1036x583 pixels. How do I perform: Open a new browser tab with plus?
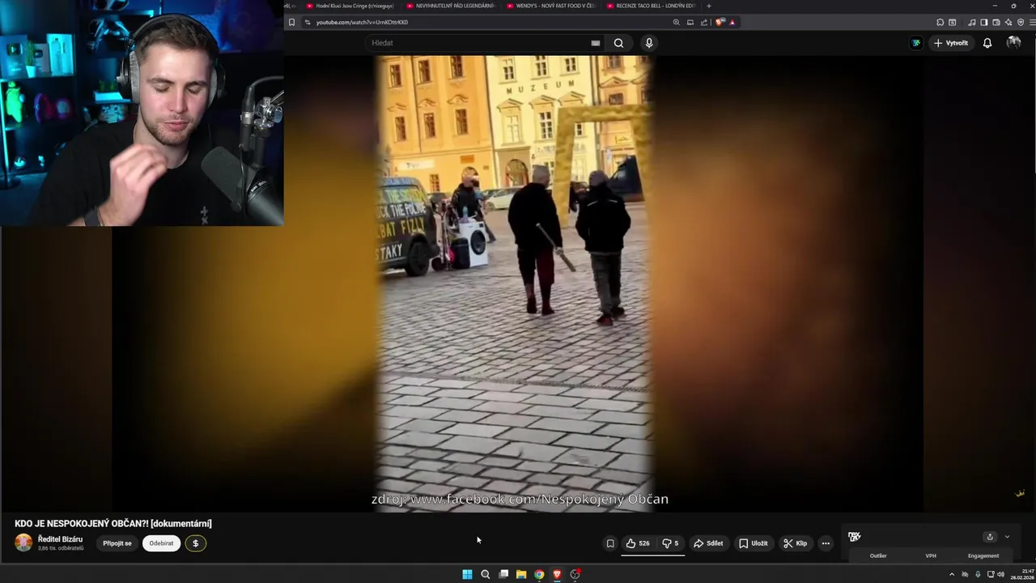click(709, 6)
